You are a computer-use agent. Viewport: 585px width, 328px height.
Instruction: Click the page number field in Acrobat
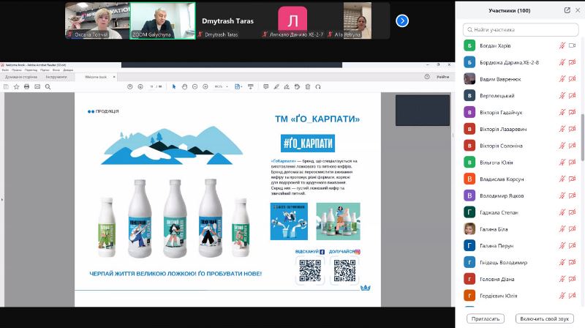coord(151,86)
